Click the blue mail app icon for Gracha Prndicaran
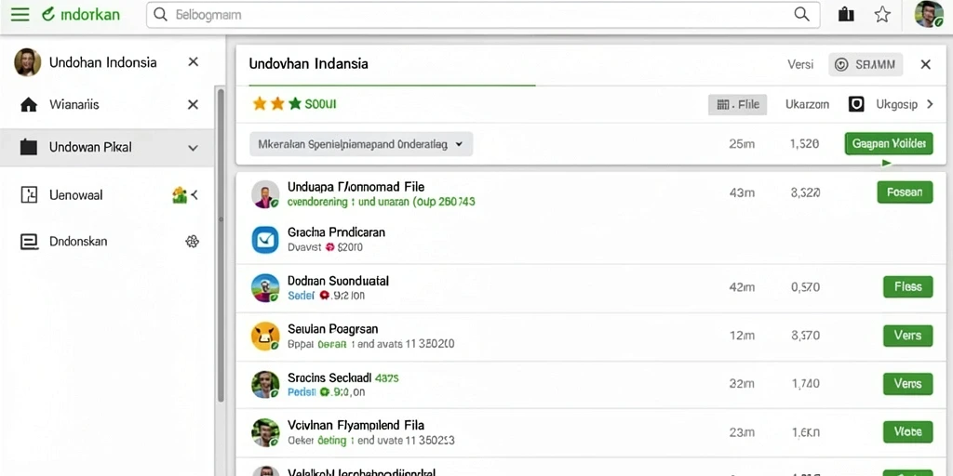The width and height of the screenshot is (953, 476). point(265,240)
